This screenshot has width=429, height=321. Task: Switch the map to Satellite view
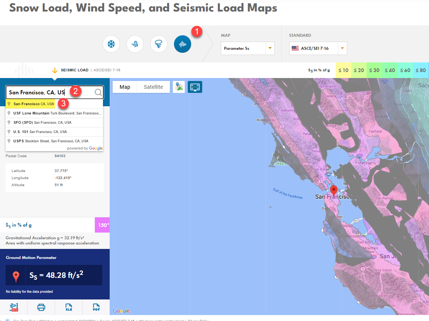(153, 87)
